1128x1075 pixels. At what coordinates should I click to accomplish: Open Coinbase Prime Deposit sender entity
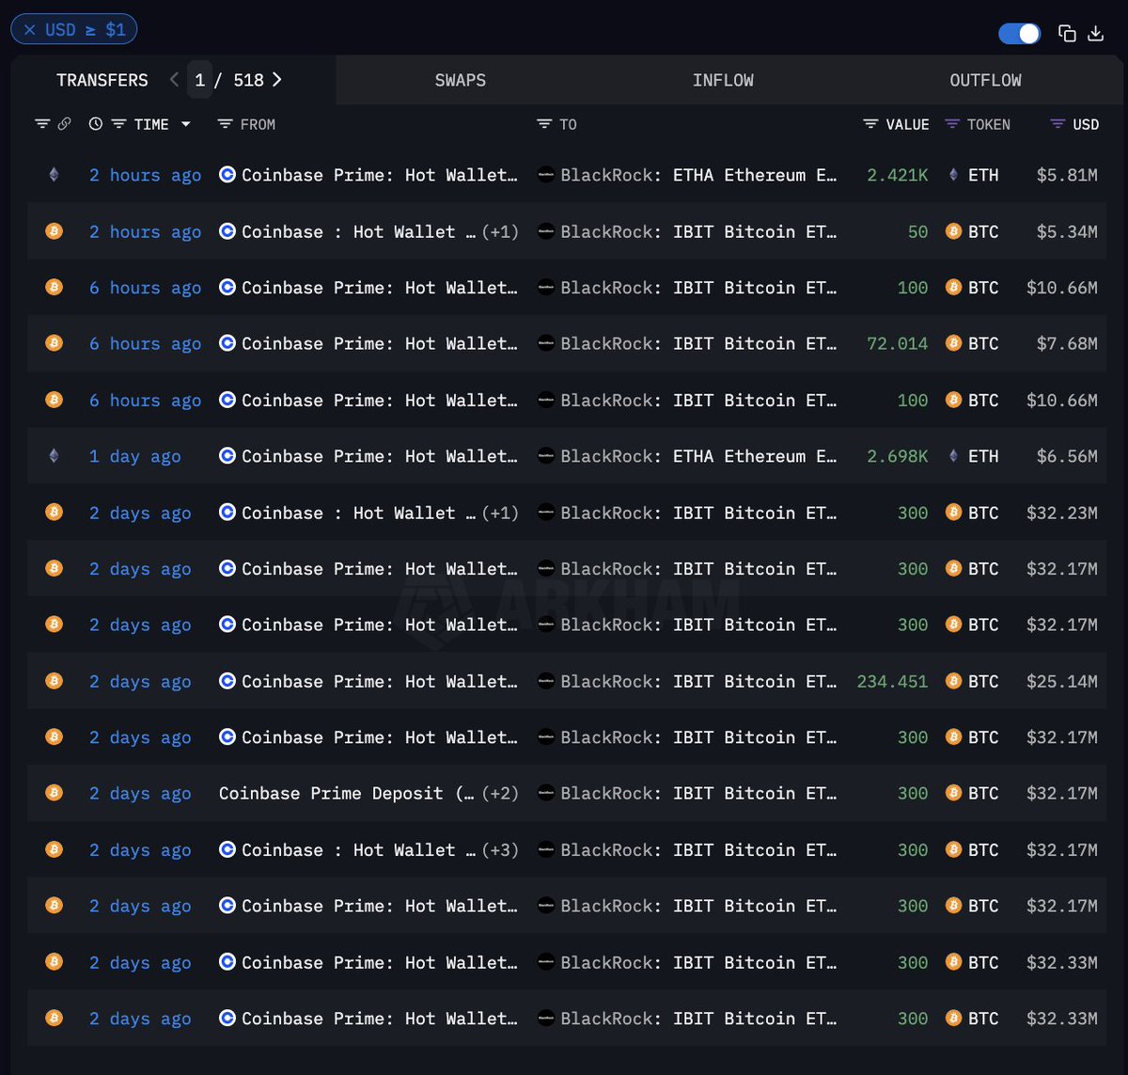click(x=346, y=793)
